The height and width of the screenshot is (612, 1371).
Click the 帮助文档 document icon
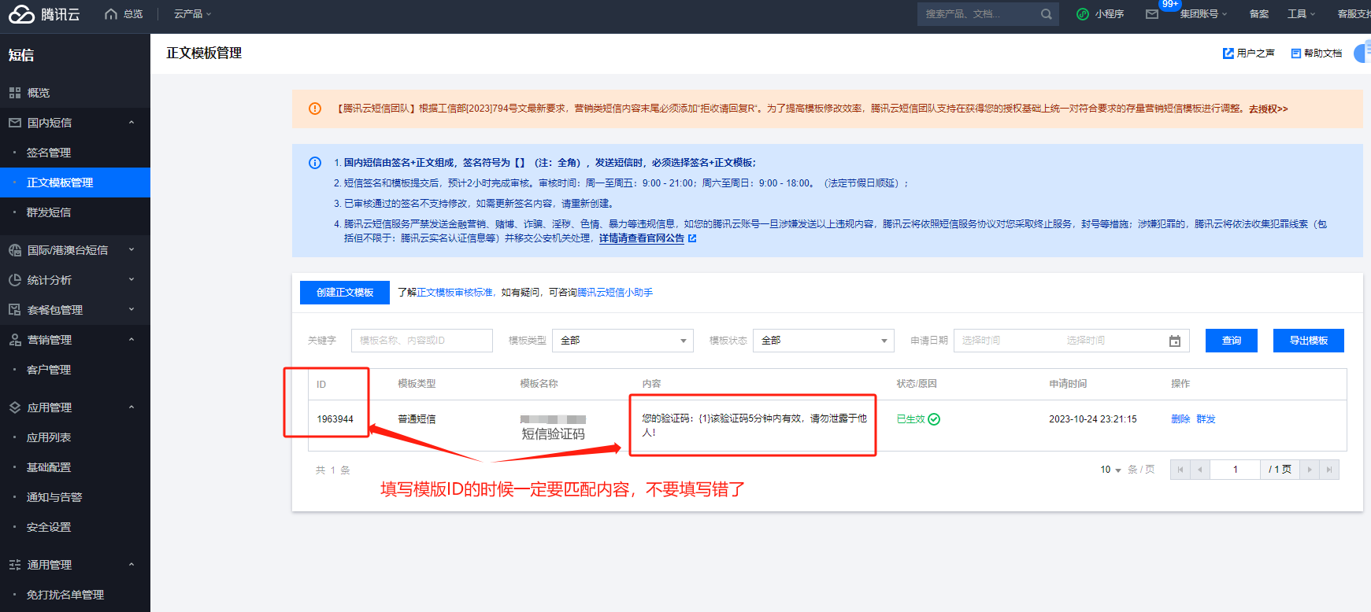pos(1295,53)
